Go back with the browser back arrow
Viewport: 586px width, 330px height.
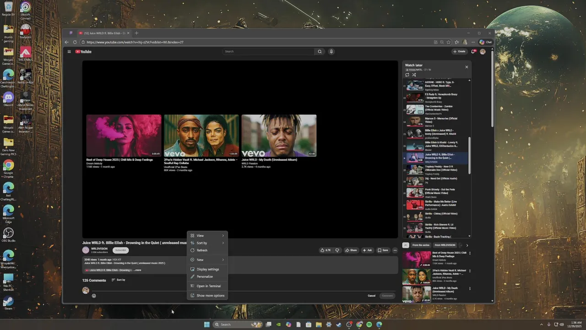(x=67, y=42)
